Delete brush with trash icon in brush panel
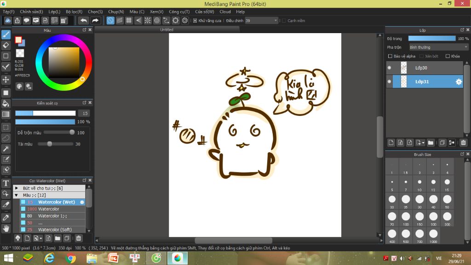Viewport: 471px width, 265px height. click(78, 238)
